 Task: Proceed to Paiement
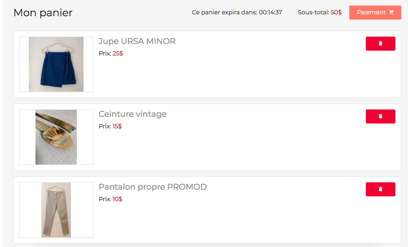[371, 13]
